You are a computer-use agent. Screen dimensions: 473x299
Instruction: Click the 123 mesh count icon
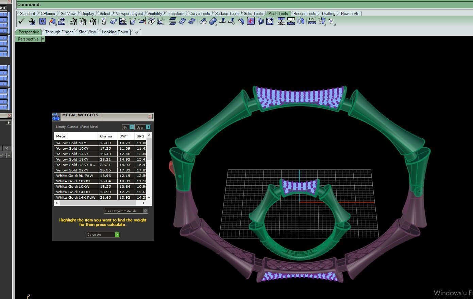tap(312, 21)
